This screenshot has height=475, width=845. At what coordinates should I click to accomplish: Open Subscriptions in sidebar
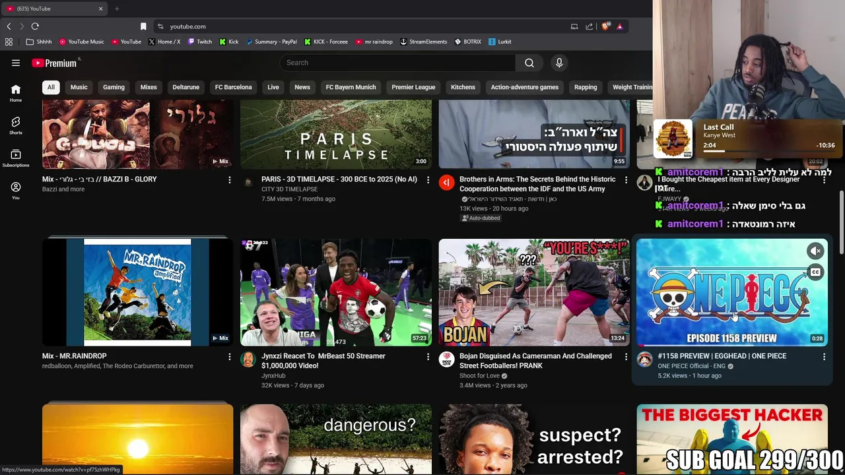pyautogui.click(x=16, y=158)
